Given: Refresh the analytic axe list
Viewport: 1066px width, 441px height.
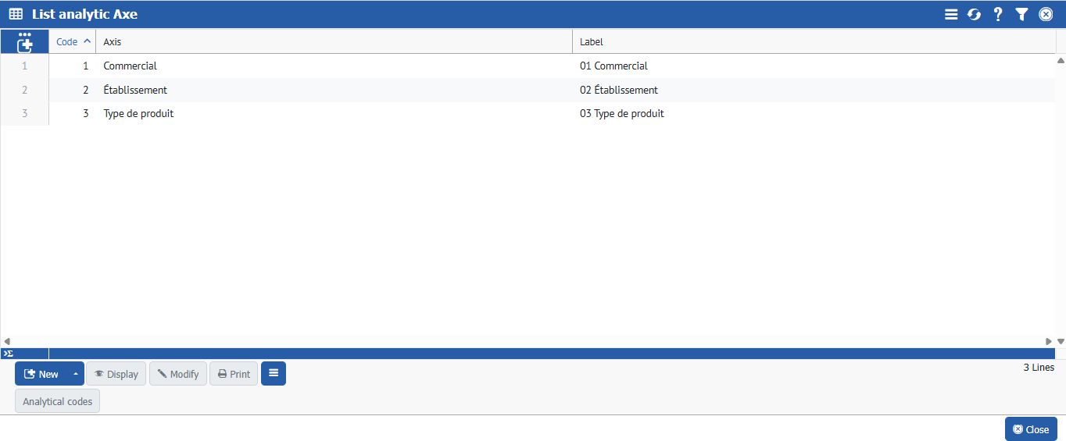Looking at the screenshot, I should 974,14.
